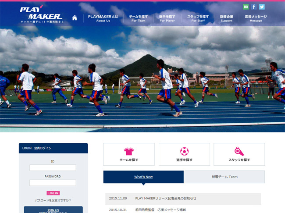The height and width of the screenshot is (213, 285).
Task: Switch to 新着チーム Team tab
Action: (224, 177)
